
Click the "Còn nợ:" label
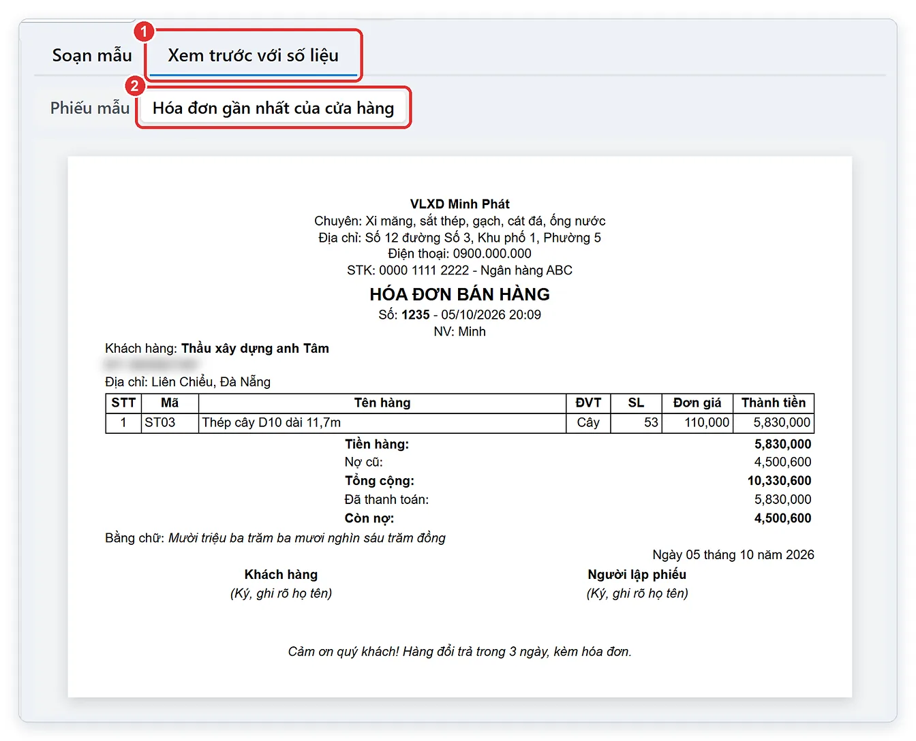(x=369, y=518)
